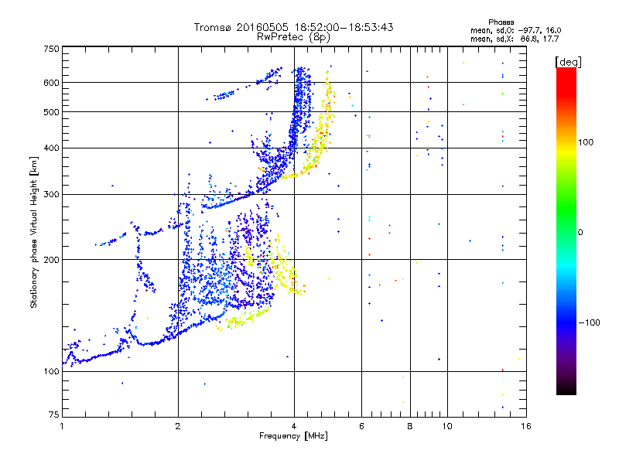Viewport: 619px width, 464px height.
Task: Click the x-axis tick label '8'
Action: coord(410,426)
